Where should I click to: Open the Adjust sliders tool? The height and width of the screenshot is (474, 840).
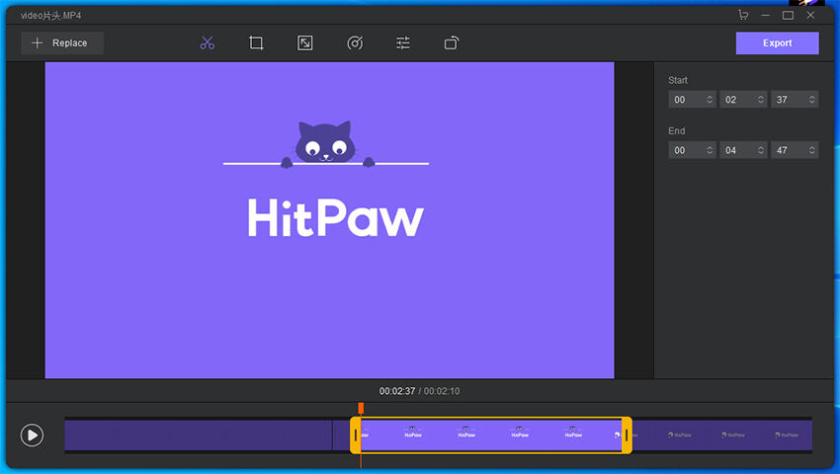tap(403, 42)
